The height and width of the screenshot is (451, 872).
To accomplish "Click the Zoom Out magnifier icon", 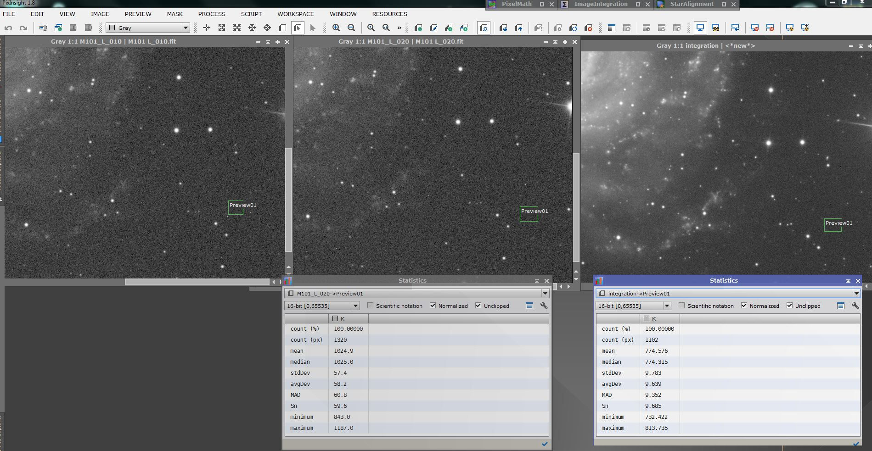I will point(351,28).
